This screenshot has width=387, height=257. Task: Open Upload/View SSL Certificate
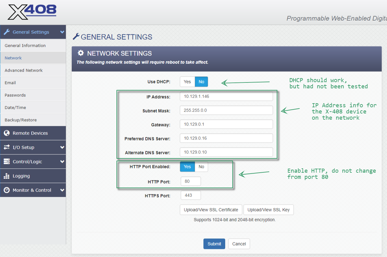point(211,210)
